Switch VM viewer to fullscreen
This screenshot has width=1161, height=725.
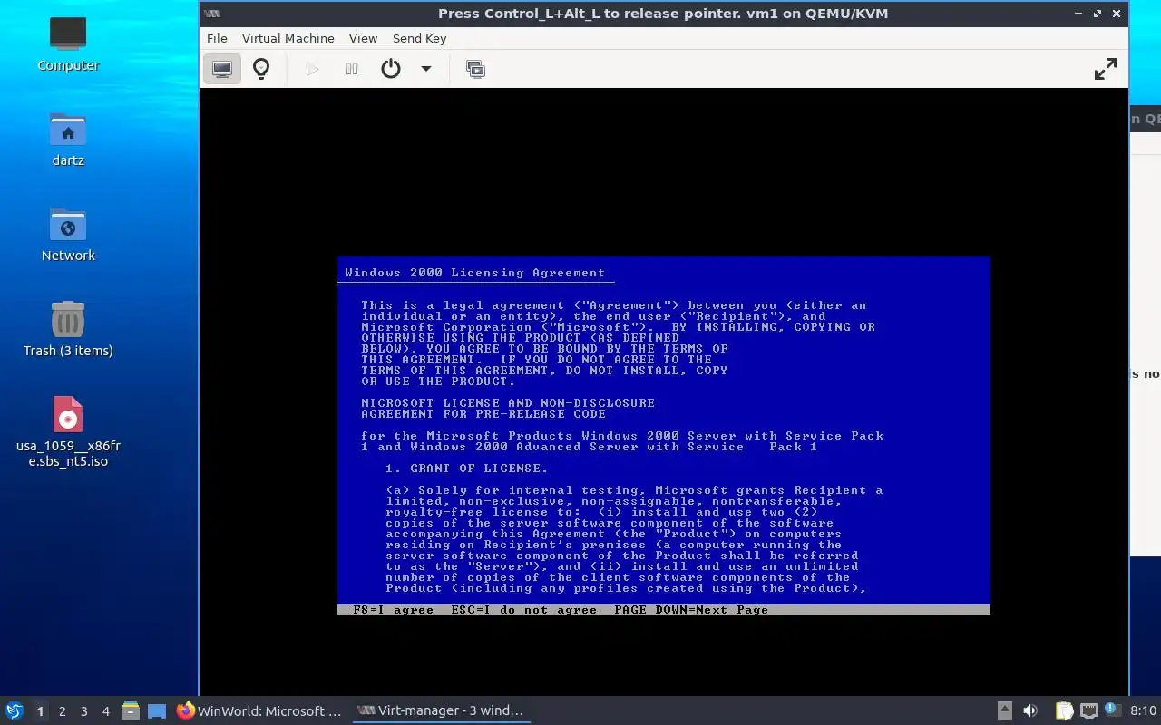pos(1105,69)
